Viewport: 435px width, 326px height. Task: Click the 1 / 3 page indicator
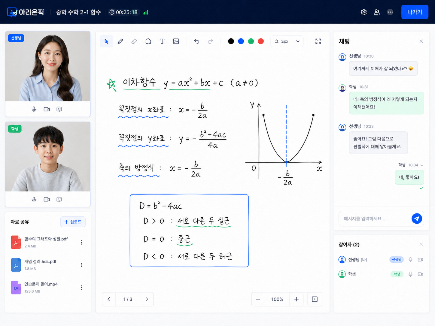128,299
